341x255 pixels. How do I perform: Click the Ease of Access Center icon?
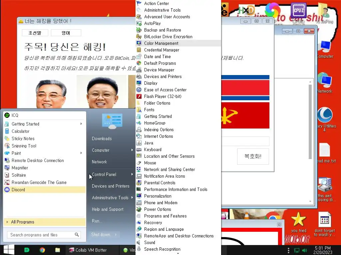click(x=139, y=90)
